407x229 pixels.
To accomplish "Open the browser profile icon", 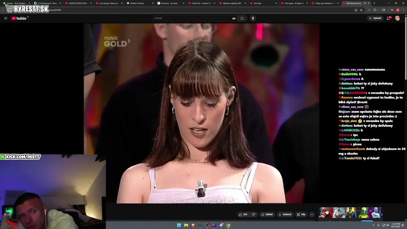I will pyautogui.click(x=398, y=10).
